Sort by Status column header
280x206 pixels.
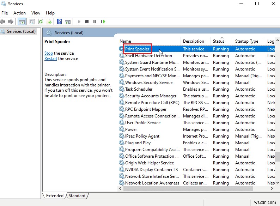(x=221, y=41)
